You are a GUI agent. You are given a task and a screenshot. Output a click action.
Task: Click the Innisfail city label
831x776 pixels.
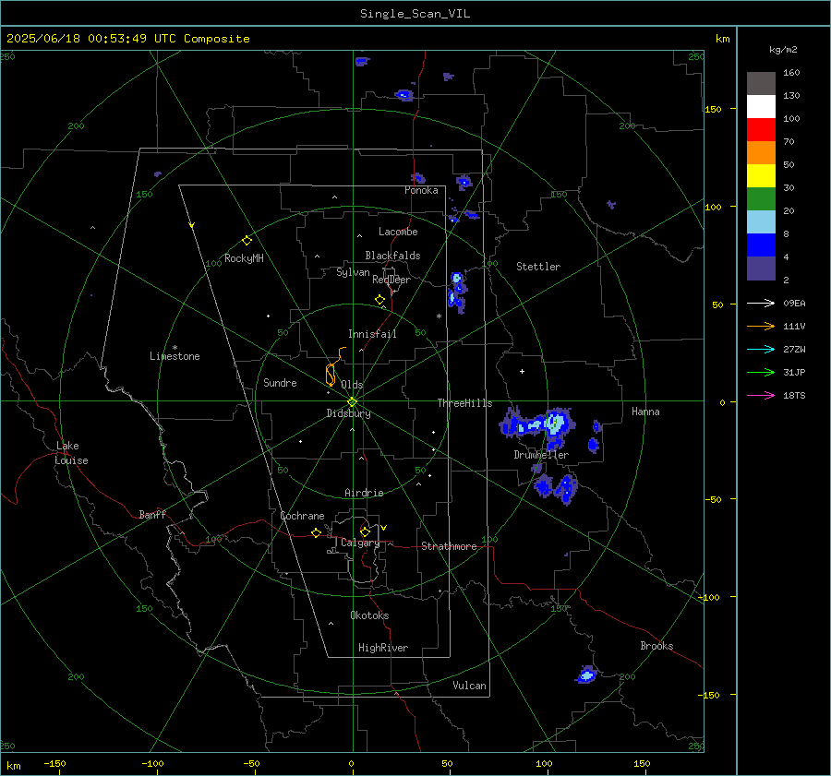click(372, 334)
